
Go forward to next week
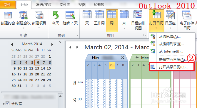point(77,47)
